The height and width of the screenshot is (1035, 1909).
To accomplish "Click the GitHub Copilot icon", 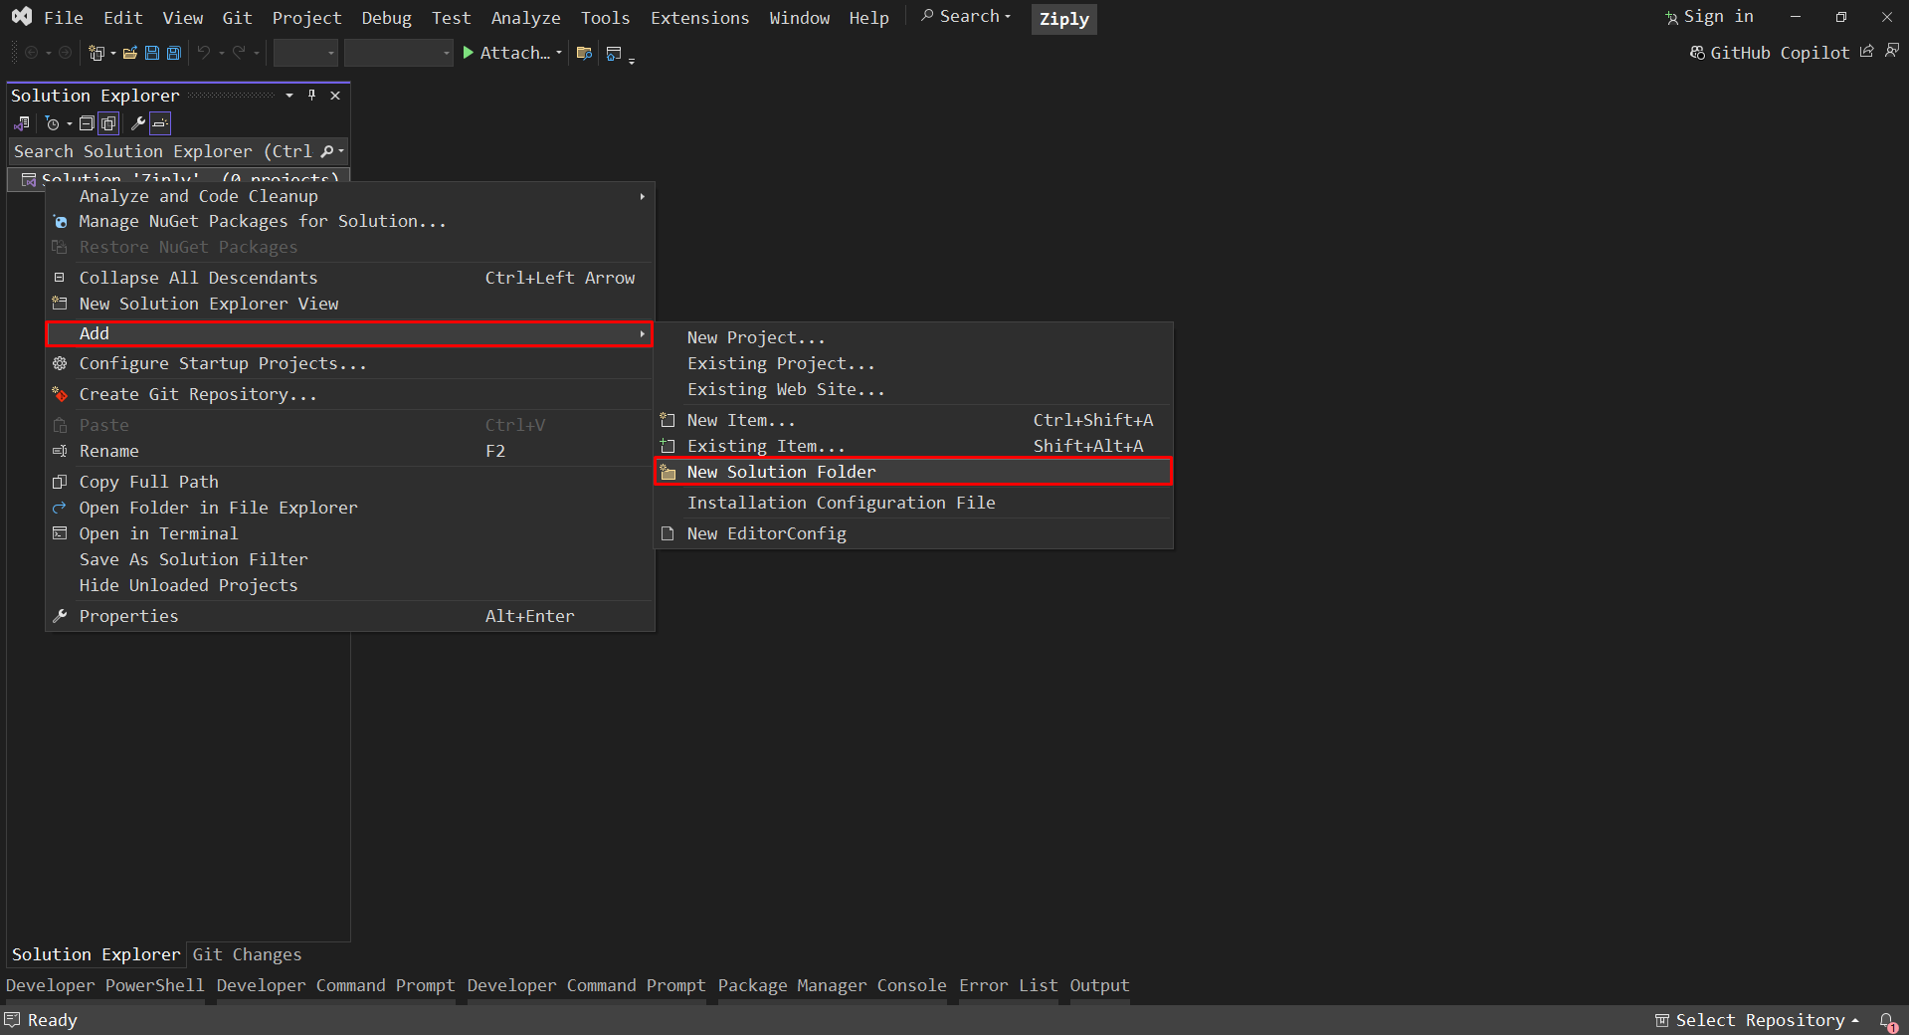I will pyautogui.click(x=1697, y=53).
